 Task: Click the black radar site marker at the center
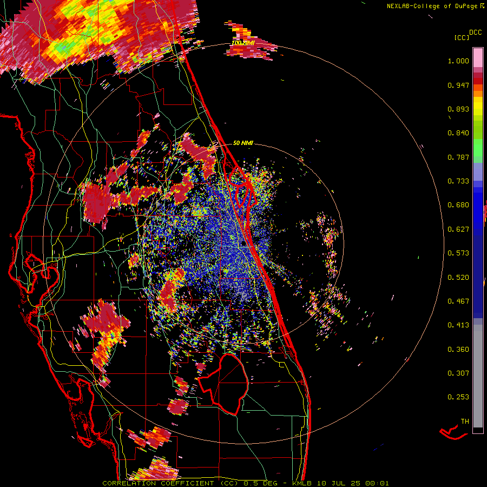(244, 244)
